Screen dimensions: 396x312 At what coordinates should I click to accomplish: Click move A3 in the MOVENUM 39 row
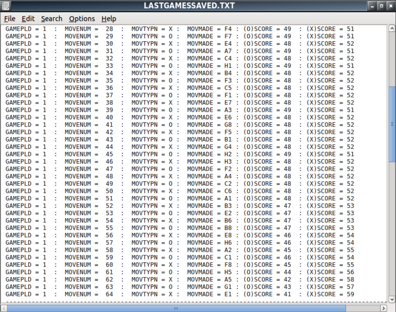pos(228,110)
